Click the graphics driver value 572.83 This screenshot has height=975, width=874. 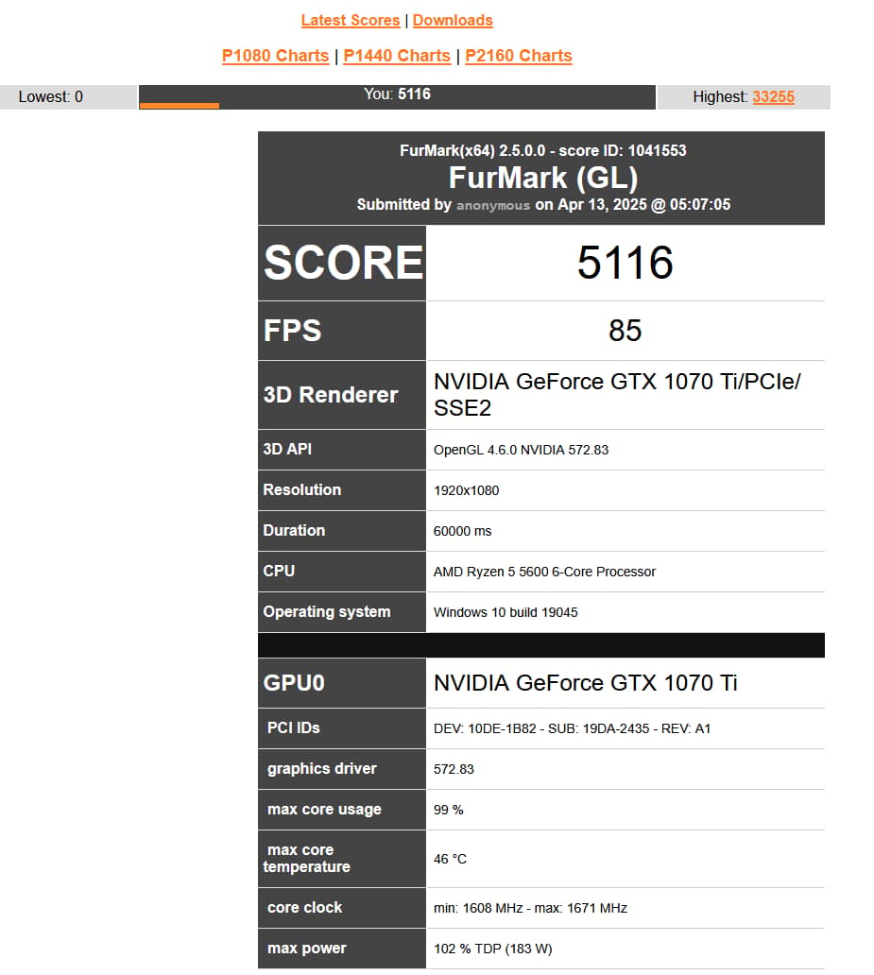click(x=454, y=769)
